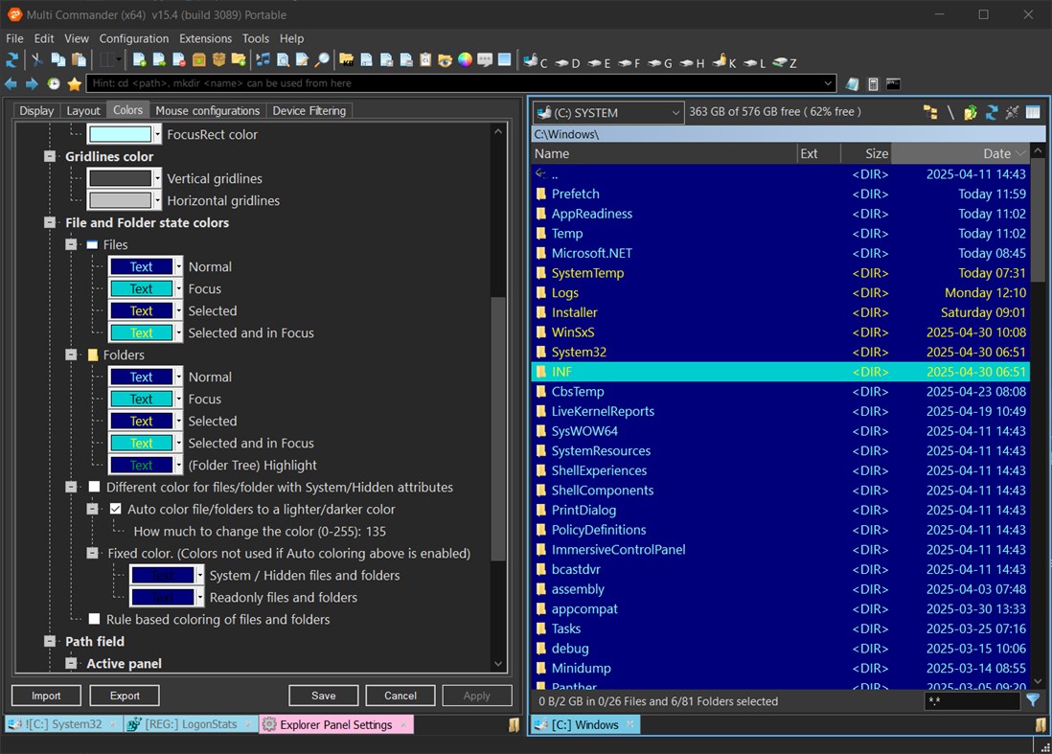Click the FocusRect color swatch
The image size is (1052, 754).
click(122, 135)
